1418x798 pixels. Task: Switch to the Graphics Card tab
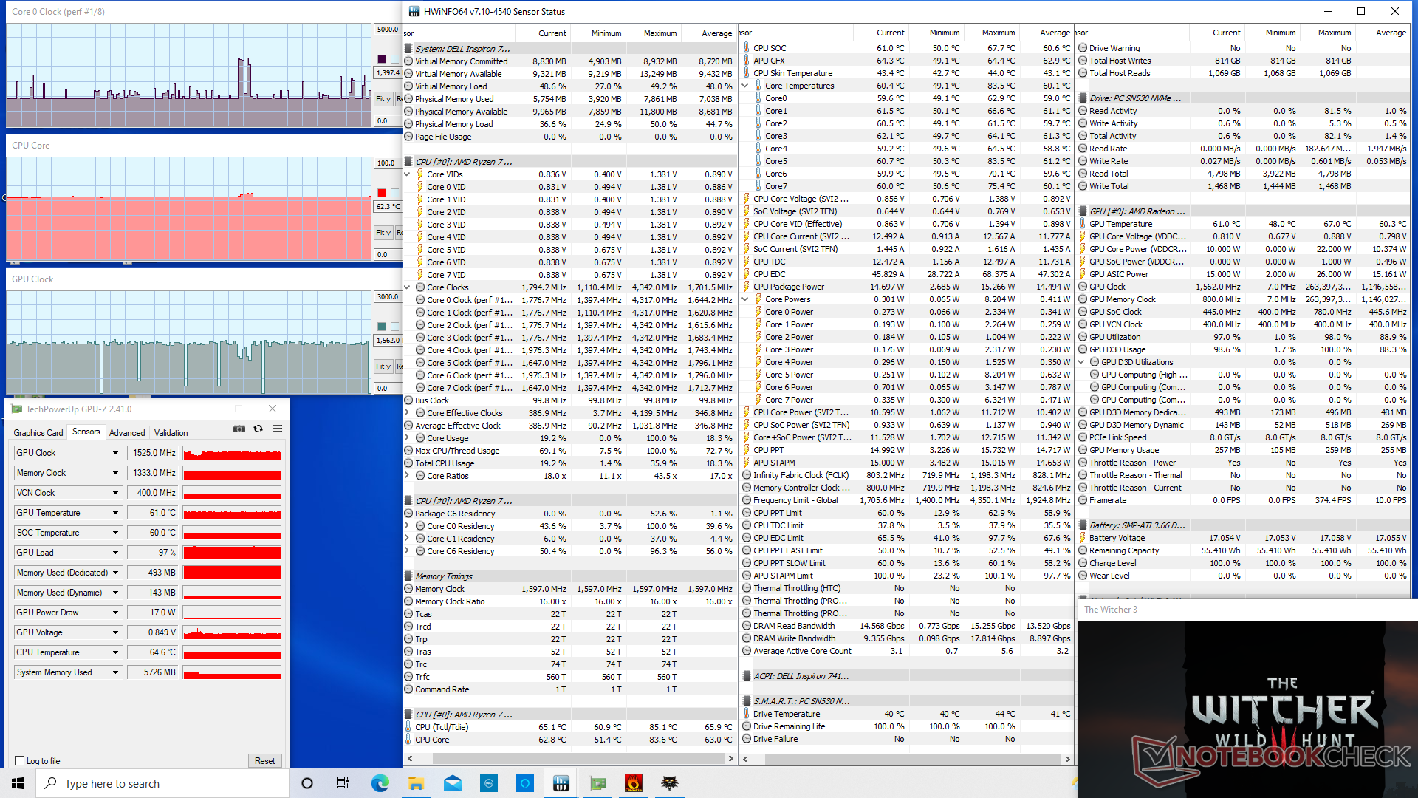[38, 433]
